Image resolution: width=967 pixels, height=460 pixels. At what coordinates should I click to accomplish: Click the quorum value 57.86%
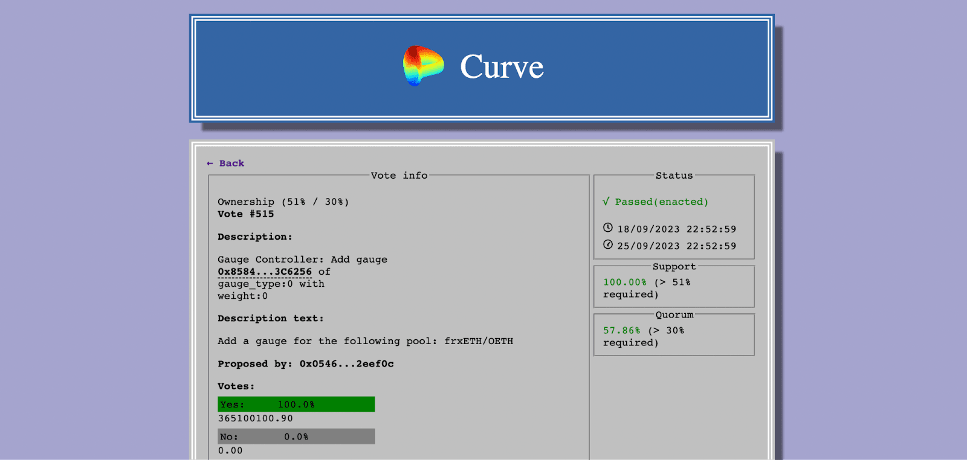pos(622,330)
